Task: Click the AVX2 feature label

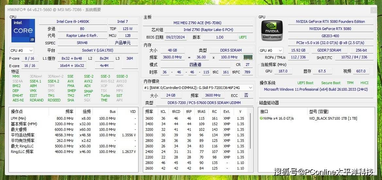Action: pos(88,81)
